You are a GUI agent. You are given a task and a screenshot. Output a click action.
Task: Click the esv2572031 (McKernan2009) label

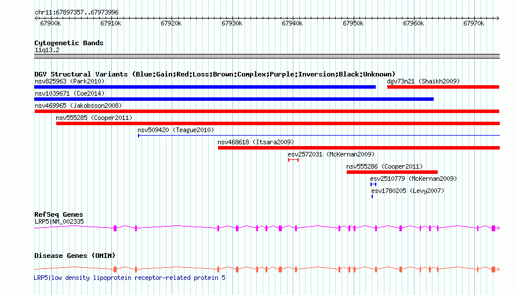331,154
